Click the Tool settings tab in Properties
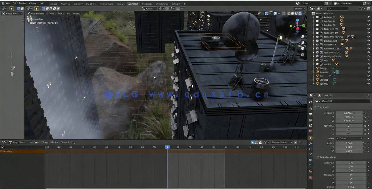This screenshot has height=189, width=372. pos(310,102)
